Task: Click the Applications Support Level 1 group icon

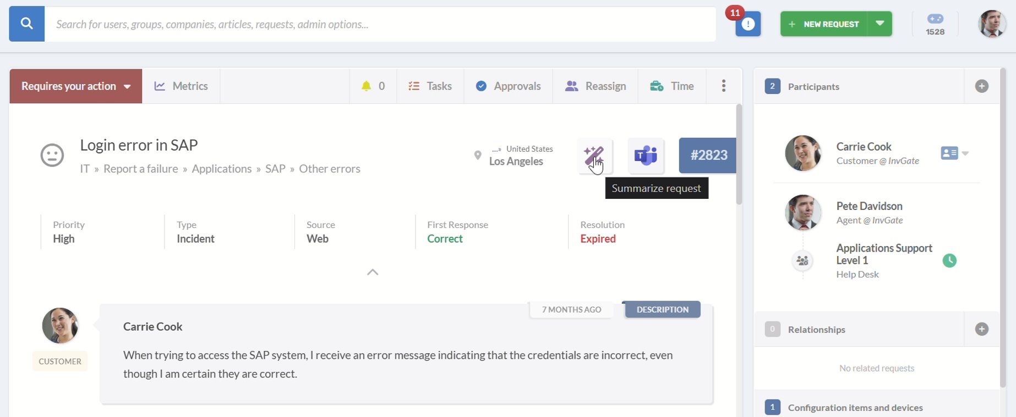Action: (x=802, y=260)
